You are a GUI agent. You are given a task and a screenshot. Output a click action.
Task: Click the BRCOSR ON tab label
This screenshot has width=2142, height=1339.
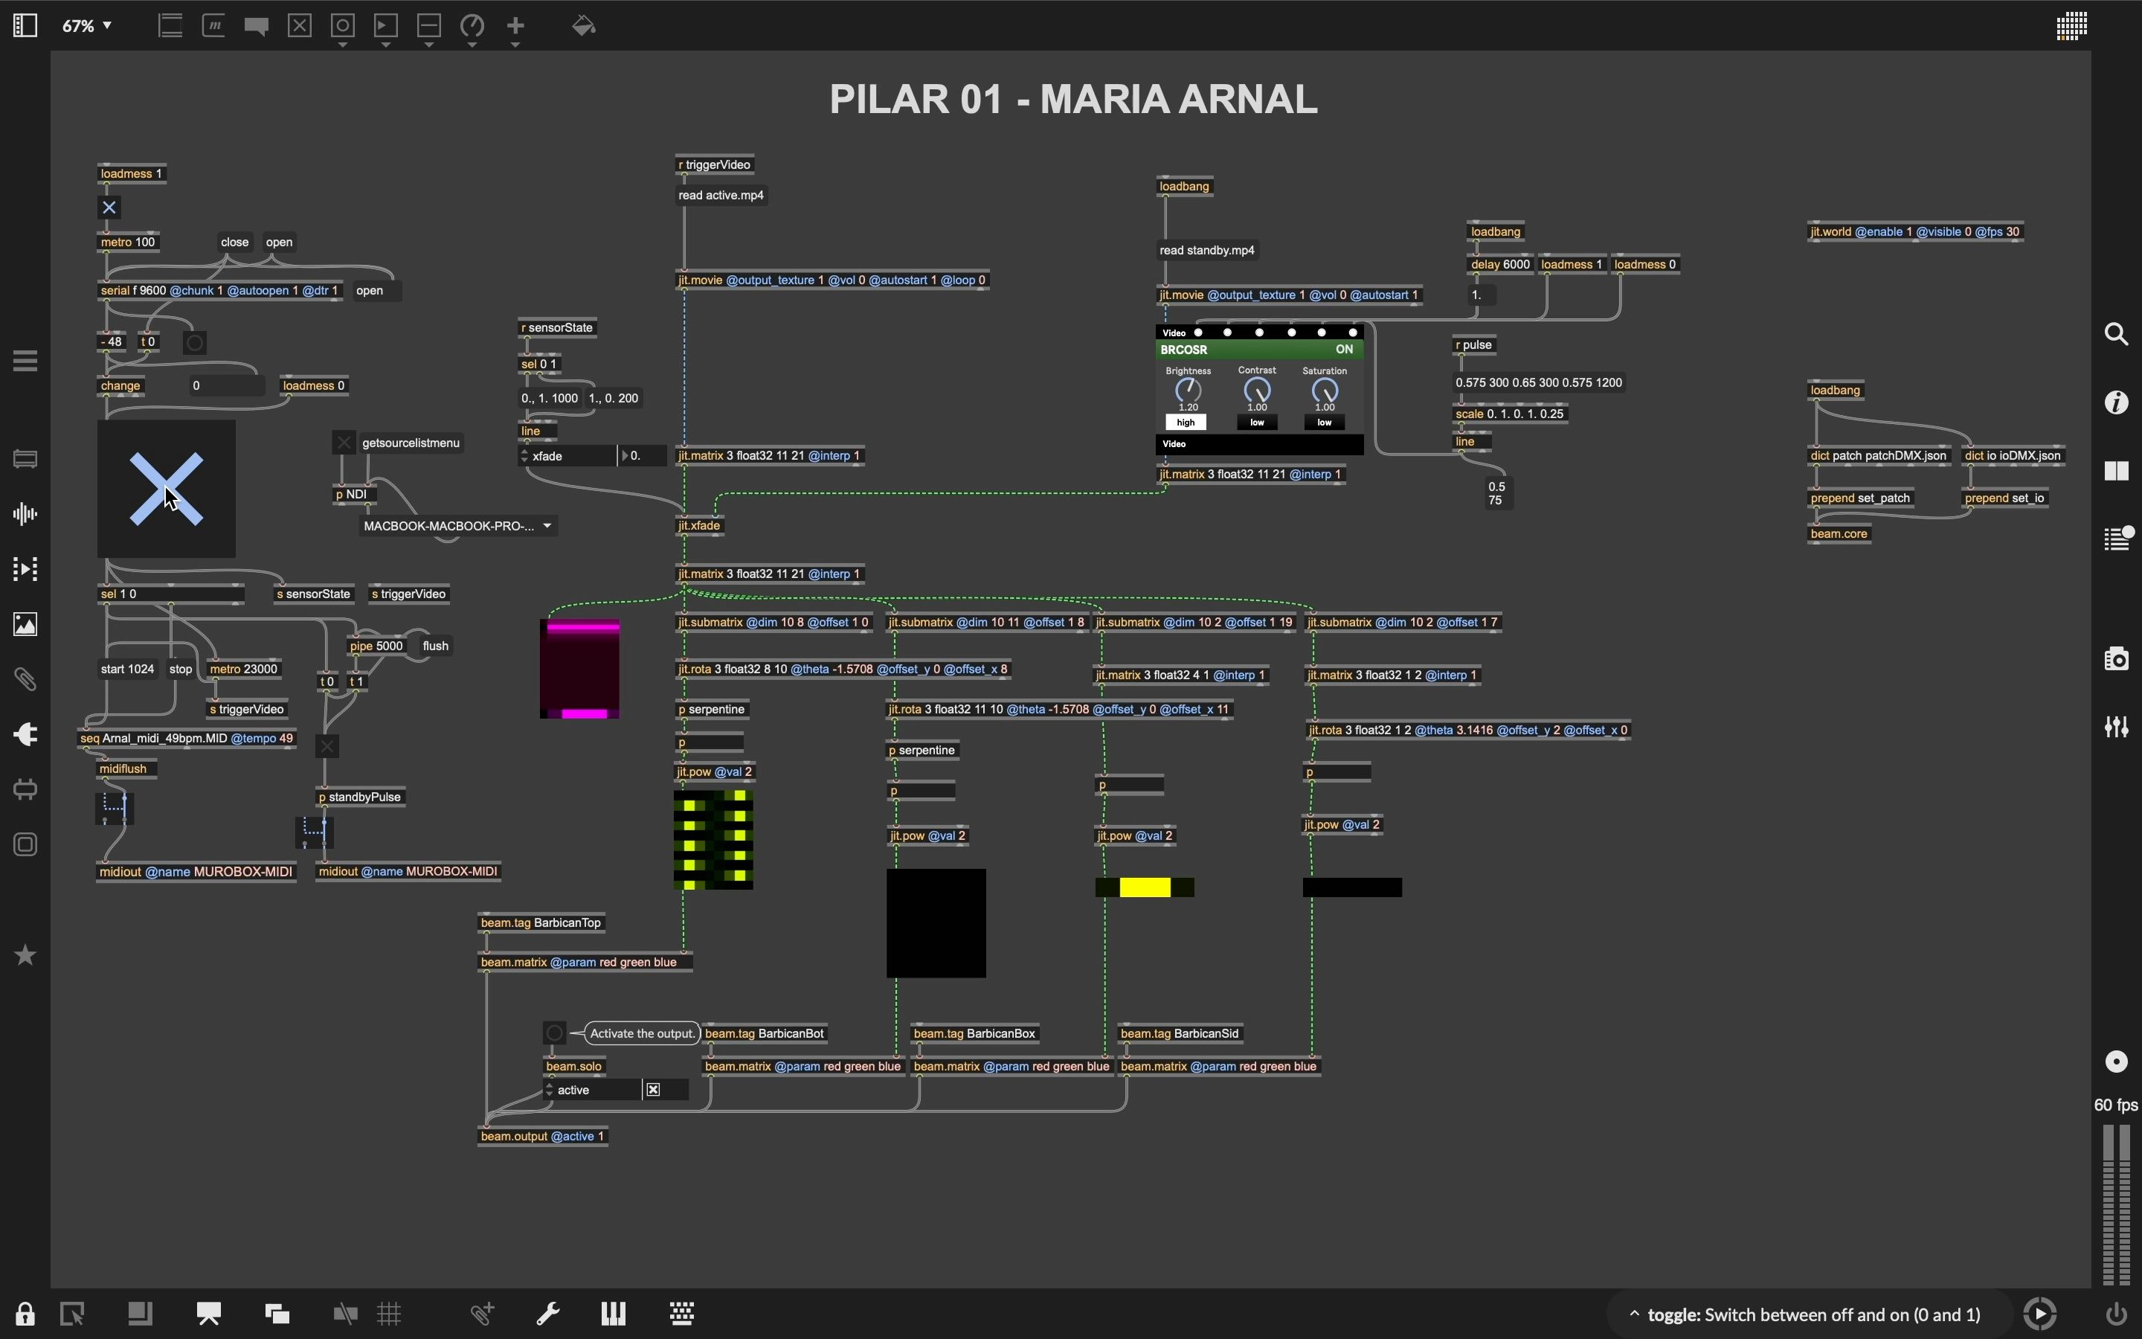pos(1344,350)
